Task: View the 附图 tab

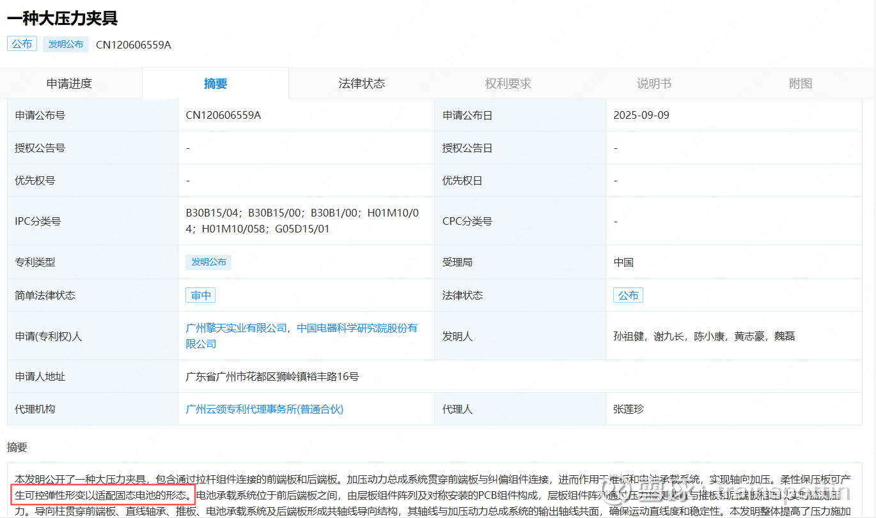Action: tap(800, 84)
